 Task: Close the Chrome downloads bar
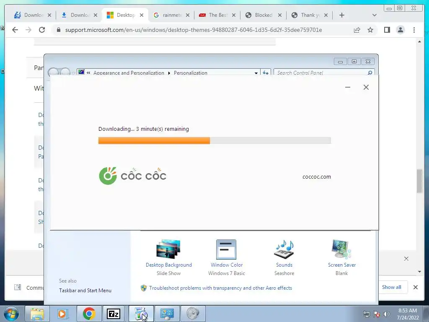click(x=415, y=287)
